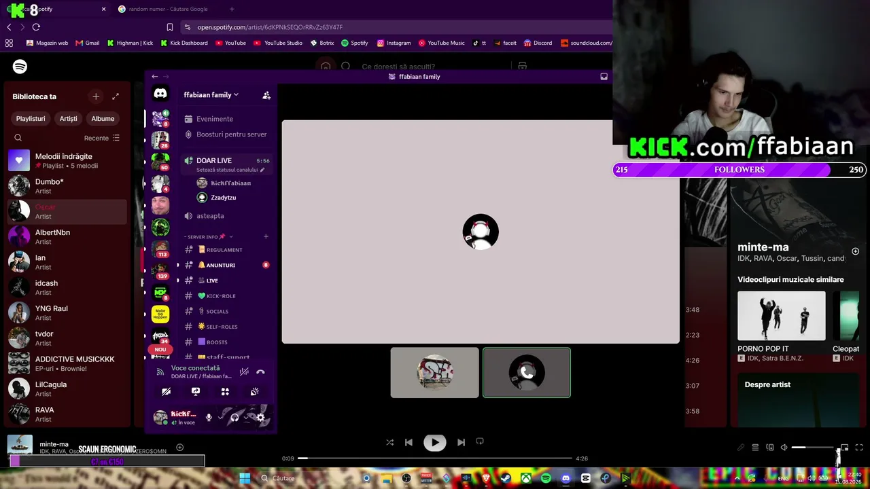The width and height of the screenshot is (870, 489).
Task: Expand ffabiaan family server menu
Action: pos(211,95)
